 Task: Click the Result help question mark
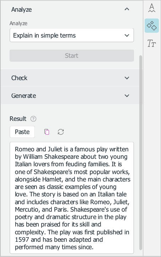(x=33, y=119)
